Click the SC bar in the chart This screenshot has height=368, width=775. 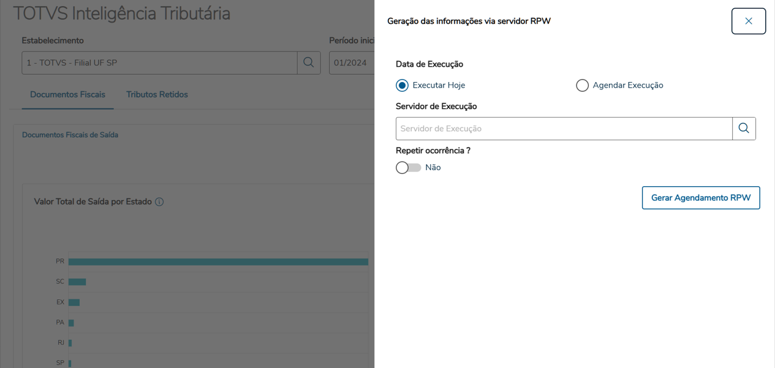pos(77,282)
